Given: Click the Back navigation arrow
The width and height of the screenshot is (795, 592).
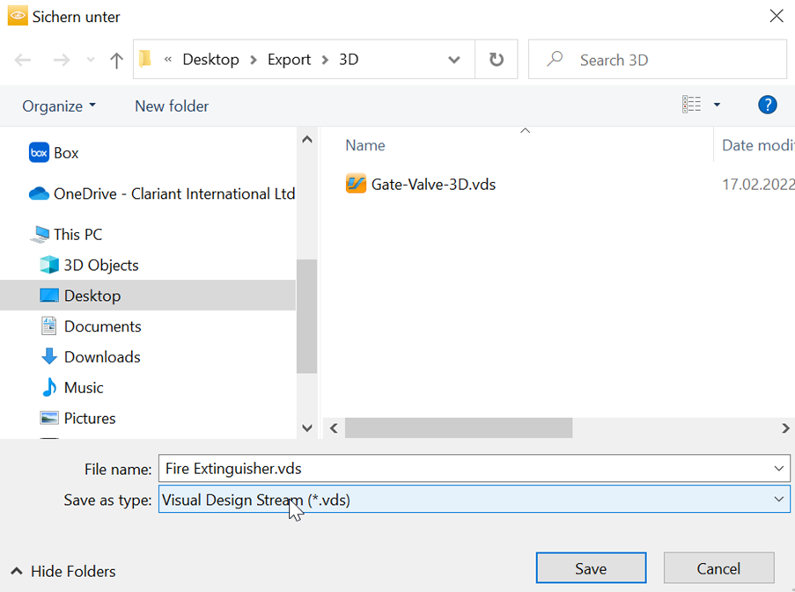Looking at the screenshot, I should coord(23,60).
